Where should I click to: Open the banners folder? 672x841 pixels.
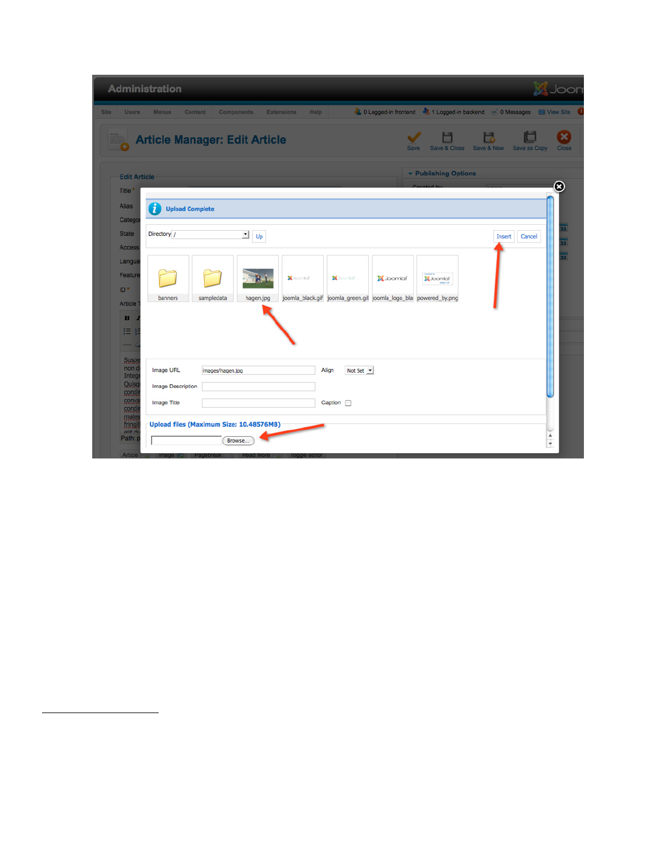168,279
